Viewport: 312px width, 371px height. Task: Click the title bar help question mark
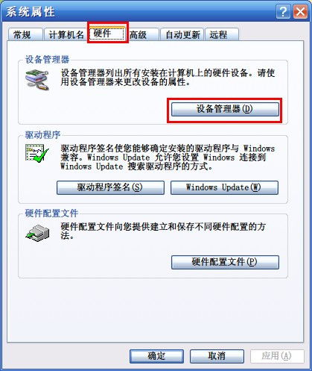283,12
